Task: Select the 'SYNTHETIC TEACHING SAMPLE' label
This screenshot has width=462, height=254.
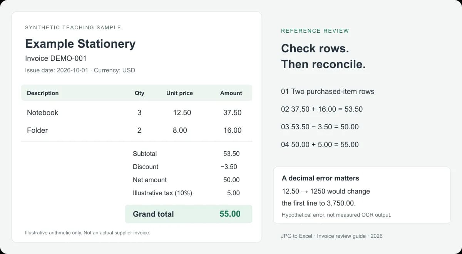Action: [x=73, y=28]
